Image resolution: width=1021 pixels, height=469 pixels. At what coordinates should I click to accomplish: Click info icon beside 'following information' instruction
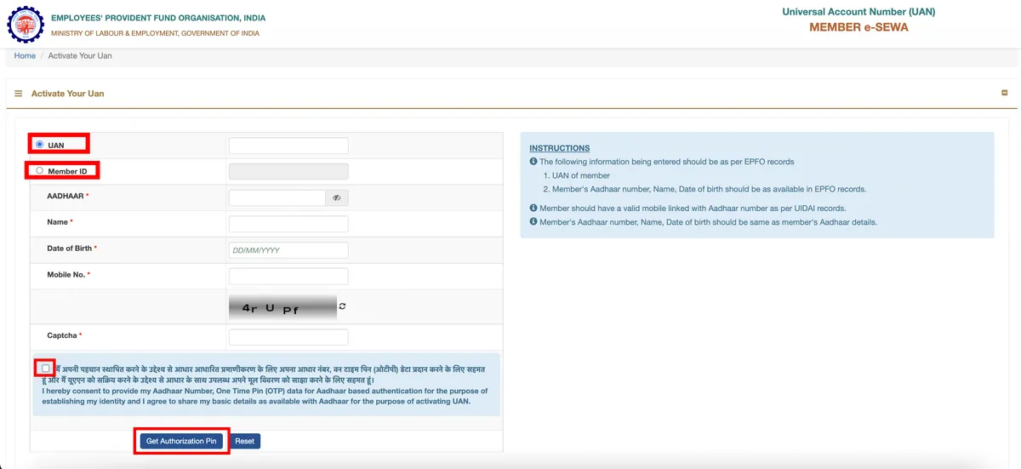tap(533, 161)
